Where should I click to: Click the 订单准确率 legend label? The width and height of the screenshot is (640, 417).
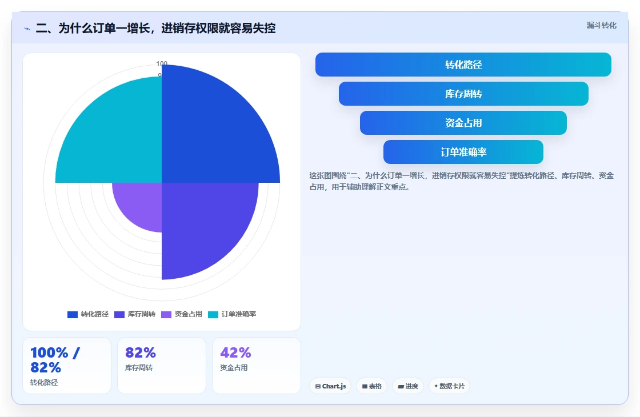(x=239, y=314)
